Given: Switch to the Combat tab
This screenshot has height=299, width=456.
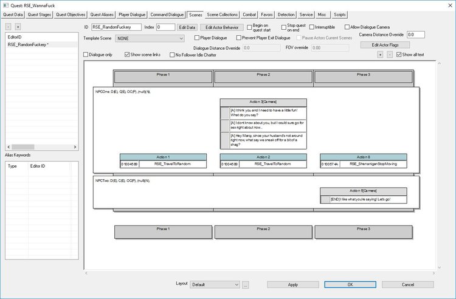Looking at the screenshot, I should coord(249,15).
